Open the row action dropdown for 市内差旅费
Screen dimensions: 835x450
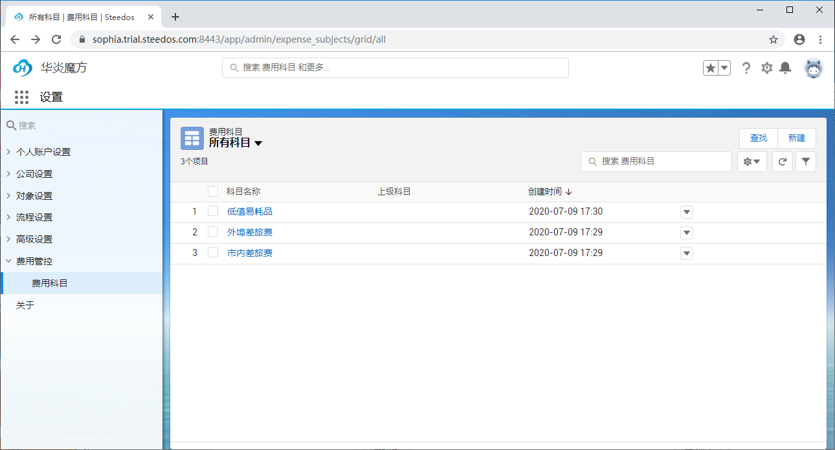(x=686, y=253)
